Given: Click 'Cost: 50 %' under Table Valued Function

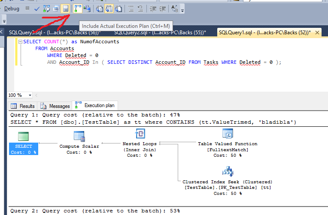Looking at the screenshot, I should point(228,155).
